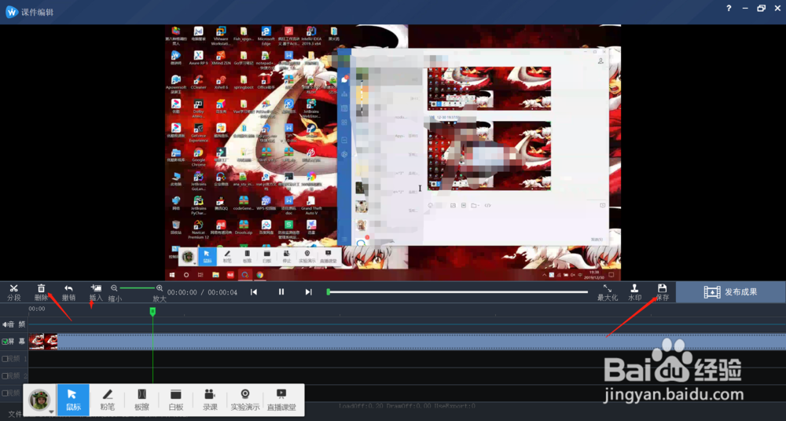
Task: Click the 00:00 timeline ruler label
Action: pyautogui.click(x=38, y=309)
